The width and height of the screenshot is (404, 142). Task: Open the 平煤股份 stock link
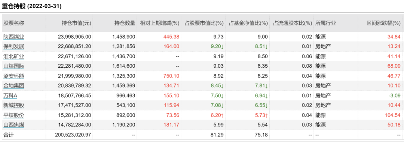click(14, 115)
